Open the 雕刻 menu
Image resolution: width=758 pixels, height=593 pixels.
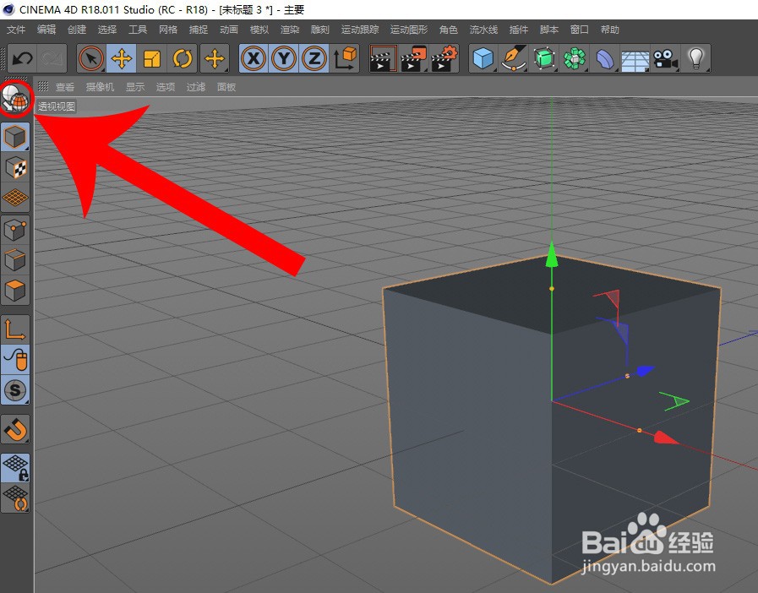320,30
